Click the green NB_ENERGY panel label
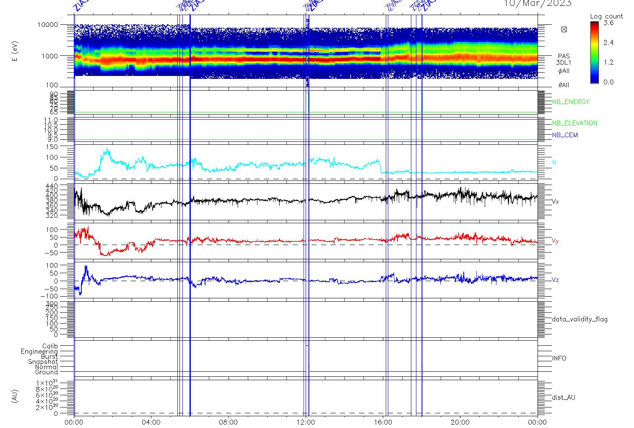The width and height of the screenshot is (634, 428). [x=571, y=102]
